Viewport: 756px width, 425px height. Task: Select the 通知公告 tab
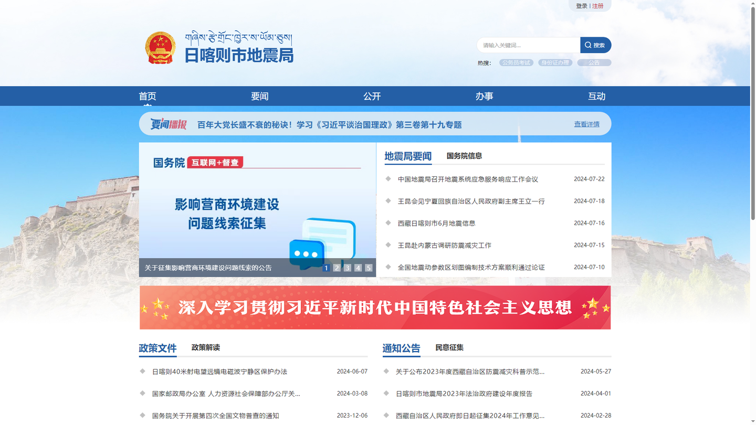[401, 348]
